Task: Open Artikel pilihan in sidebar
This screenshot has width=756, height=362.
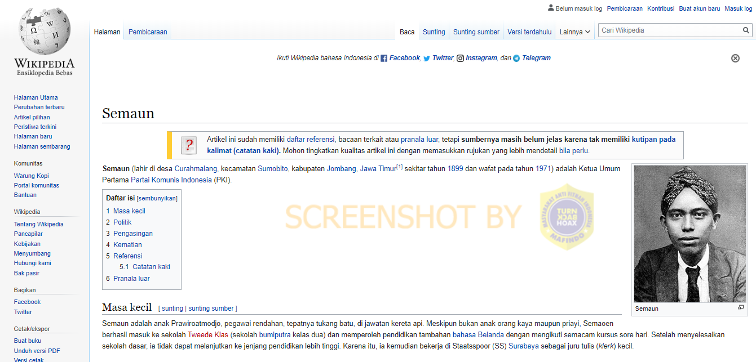Action: pos(32,117)
